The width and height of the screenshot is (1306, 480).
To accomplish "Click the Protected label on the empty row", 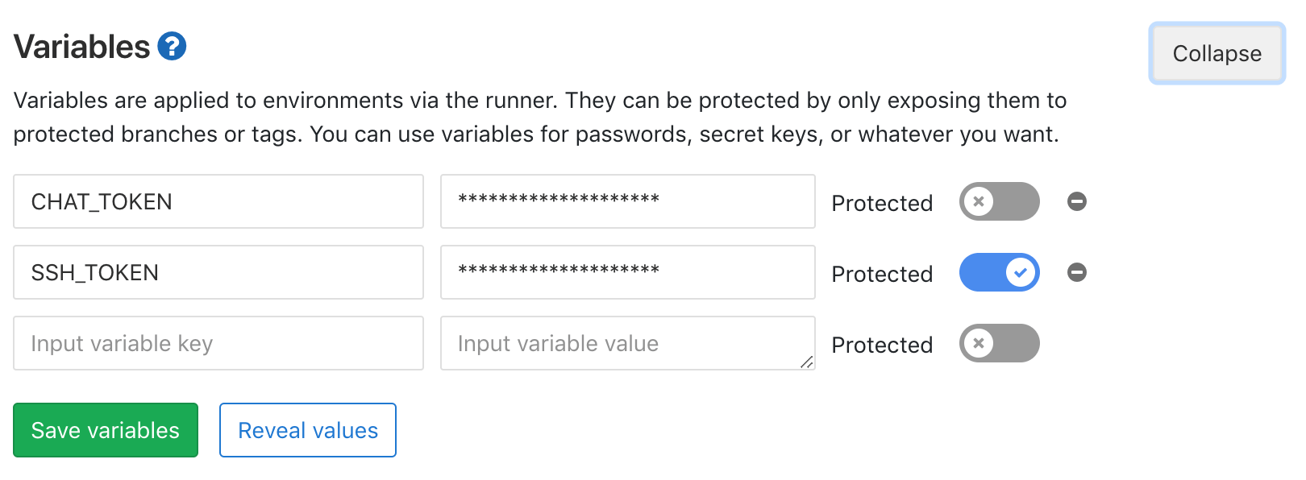I will pyautogui.click(x=882, y=345).
